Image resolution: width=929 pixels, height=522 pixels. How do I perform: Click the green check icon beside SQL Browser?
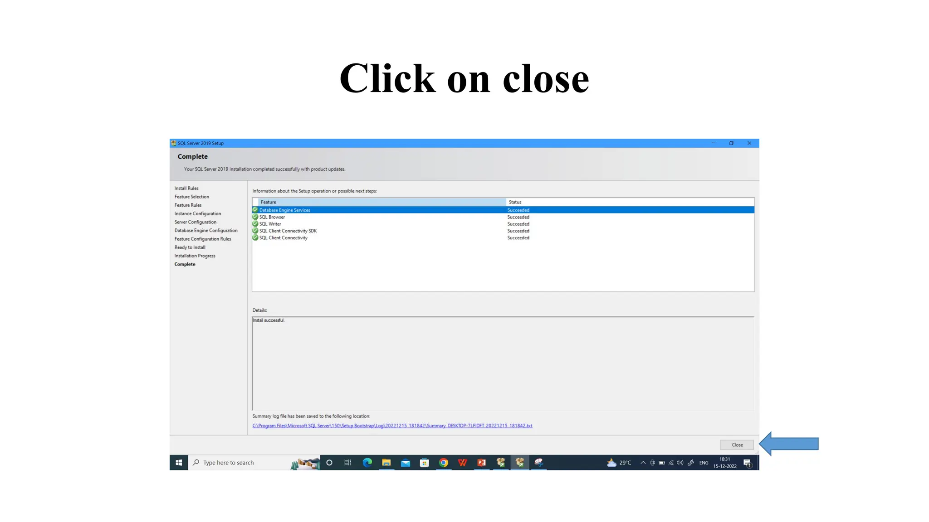pyautogui.click(x=255, y=217)
